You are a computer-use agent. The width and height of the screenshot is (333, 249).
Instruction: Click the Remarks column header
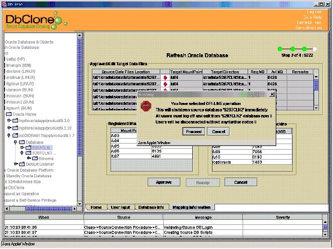300,72
